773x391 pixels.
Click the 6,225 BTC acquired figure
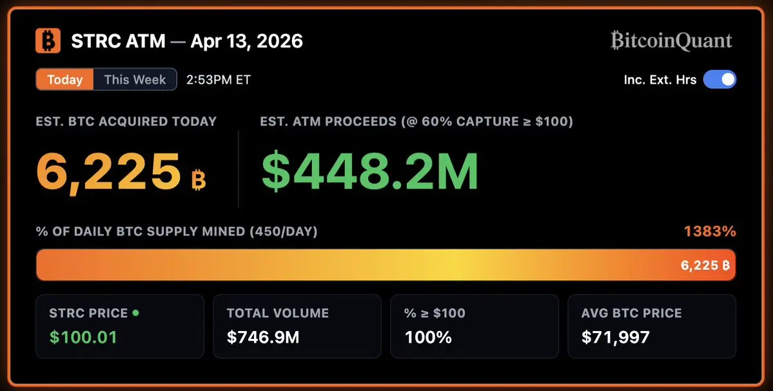(108, 173)
